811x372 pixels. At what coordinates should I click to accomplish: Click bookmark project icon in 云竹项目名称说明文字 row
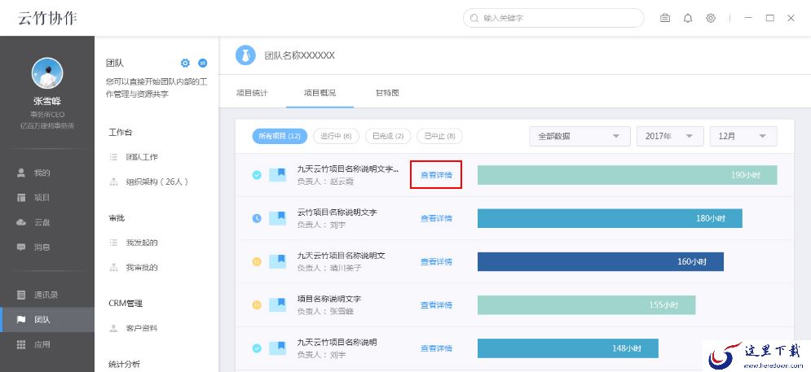(277, 218)
